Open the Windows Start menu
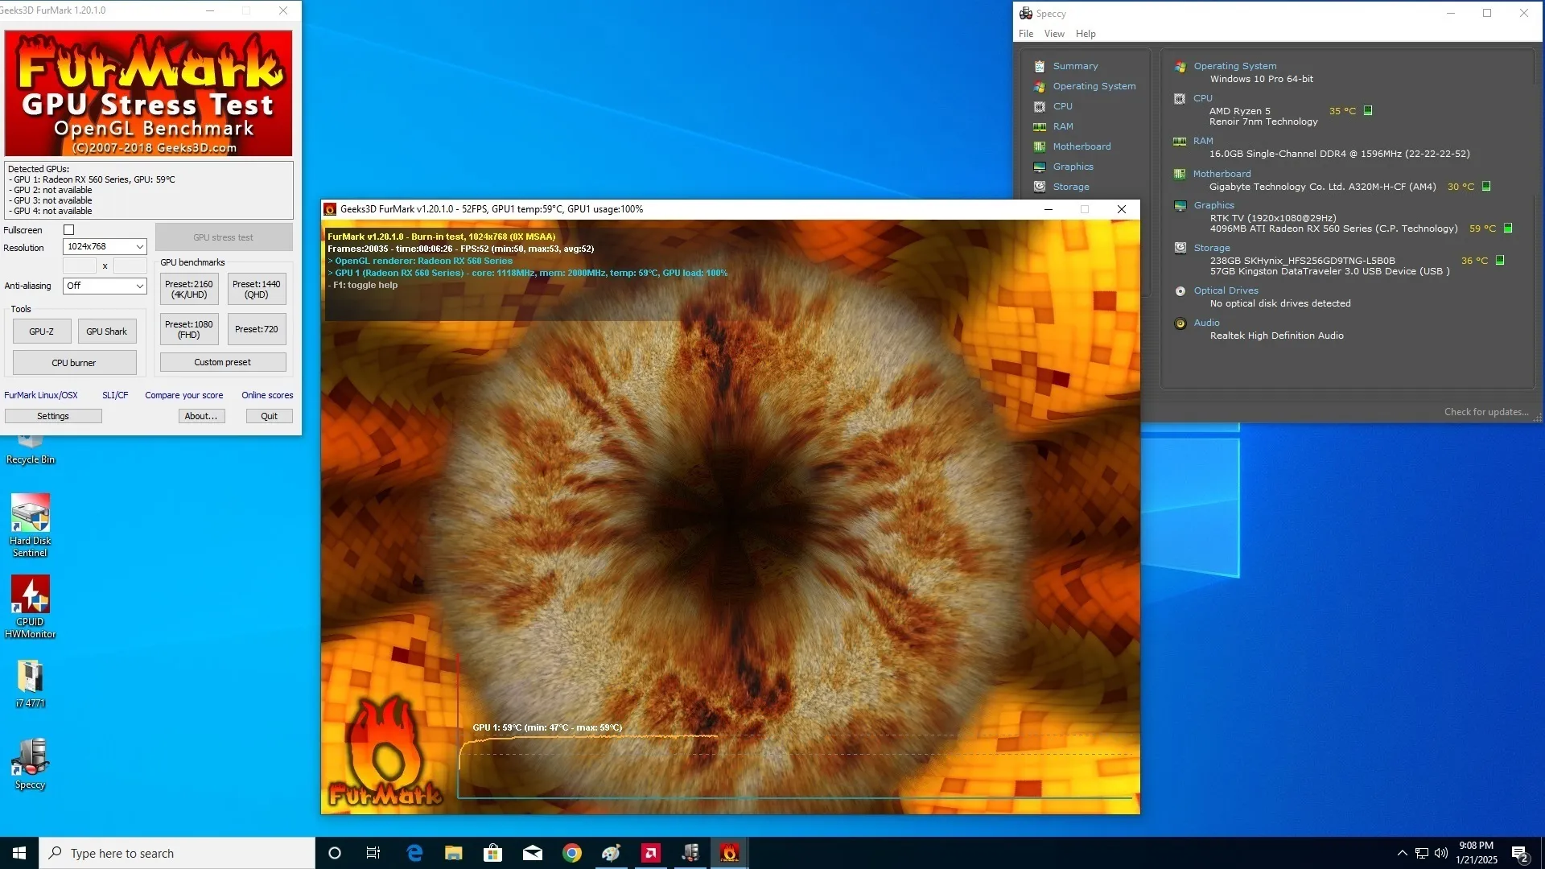1545x869 pixels. tap(19, 853)
